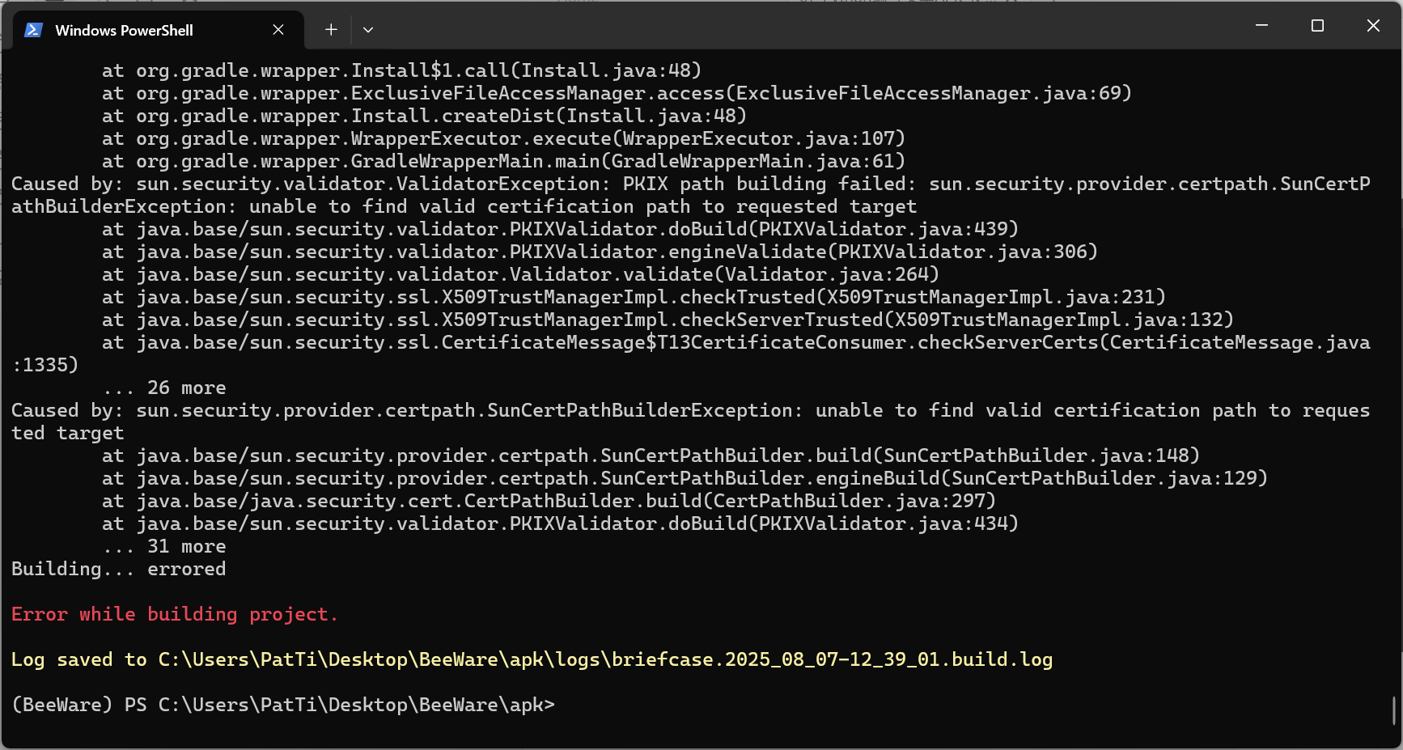Viewport: 1403px width, 750px height.
Task: Click the terminal scrollbar thumb
Action: [1394, 711]
